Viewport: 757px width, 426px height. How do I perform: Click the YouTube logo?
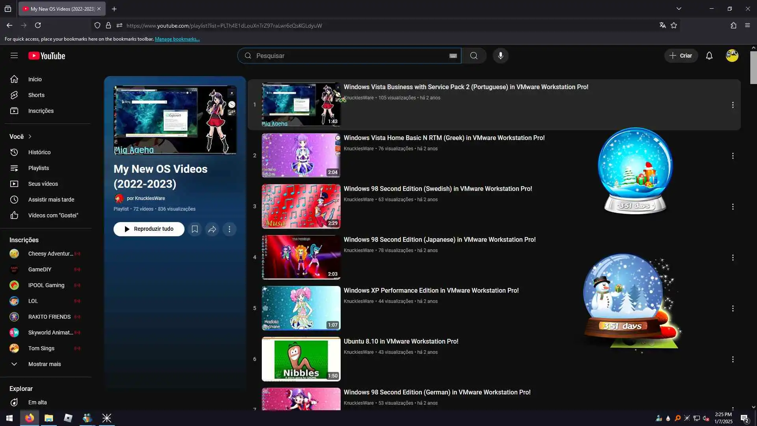click(x=47, y=56)
